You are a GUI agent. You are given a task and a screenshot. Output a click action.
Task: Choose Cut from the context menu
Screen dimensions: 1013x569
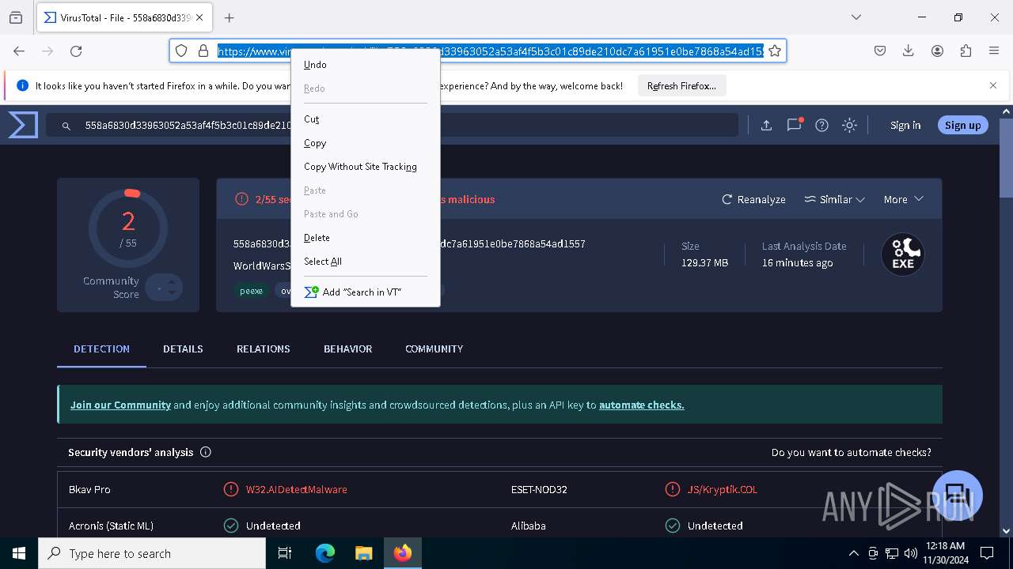pyautogui.click(x=366, y=119)
